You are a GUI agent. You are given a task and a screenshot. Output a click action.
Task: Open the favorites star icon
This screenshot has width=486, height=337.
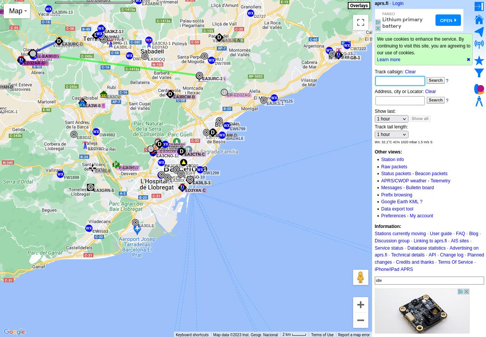[x=479, y=60]
